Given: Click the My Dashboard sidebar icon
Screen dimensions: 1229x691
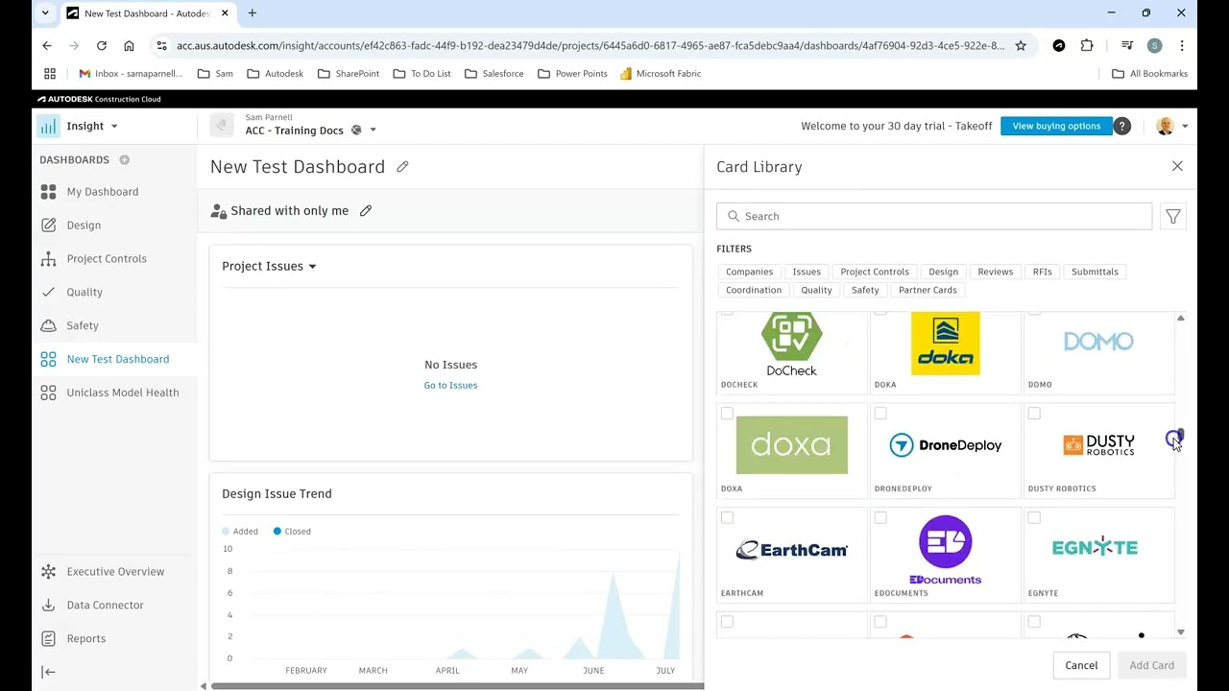Looking at the screenshot, I should coord(48,192).
